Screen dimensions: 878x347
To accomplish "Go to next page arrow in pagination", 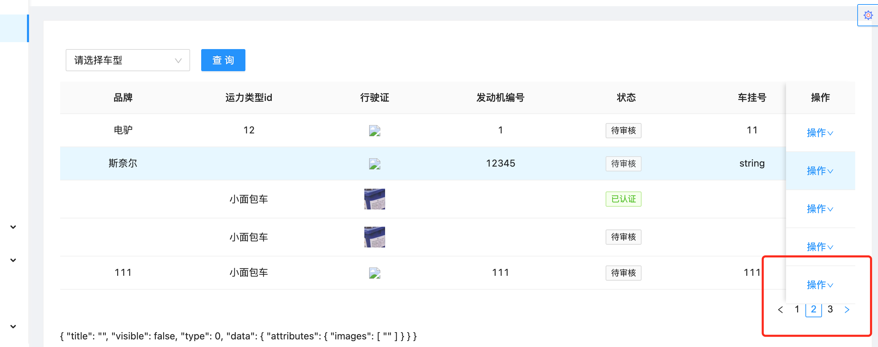I will tap(847, 309).
